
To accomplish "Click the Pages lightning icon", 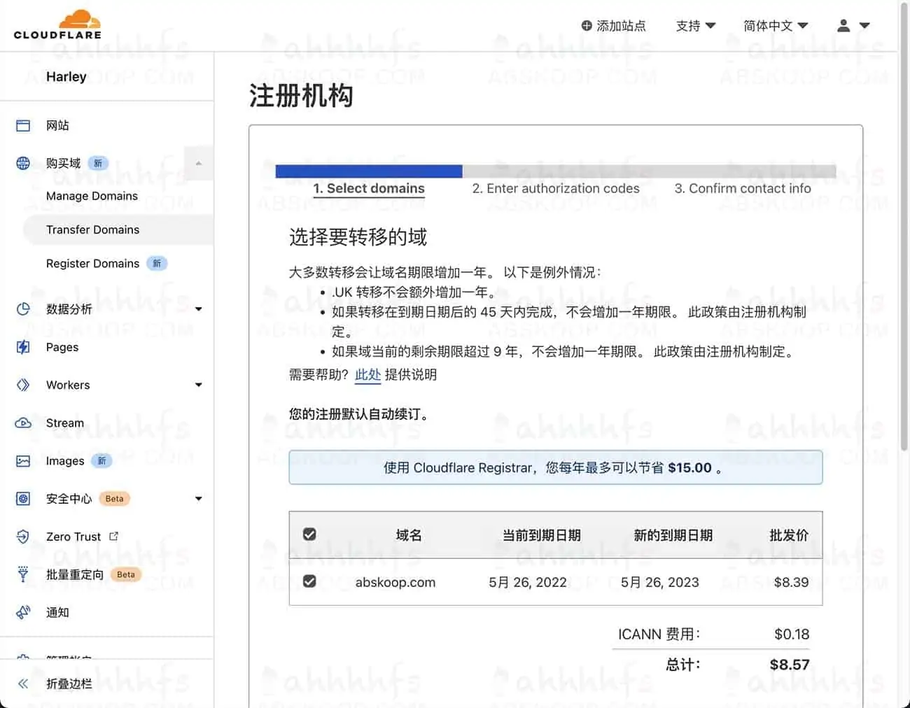I will pos(22,347).
